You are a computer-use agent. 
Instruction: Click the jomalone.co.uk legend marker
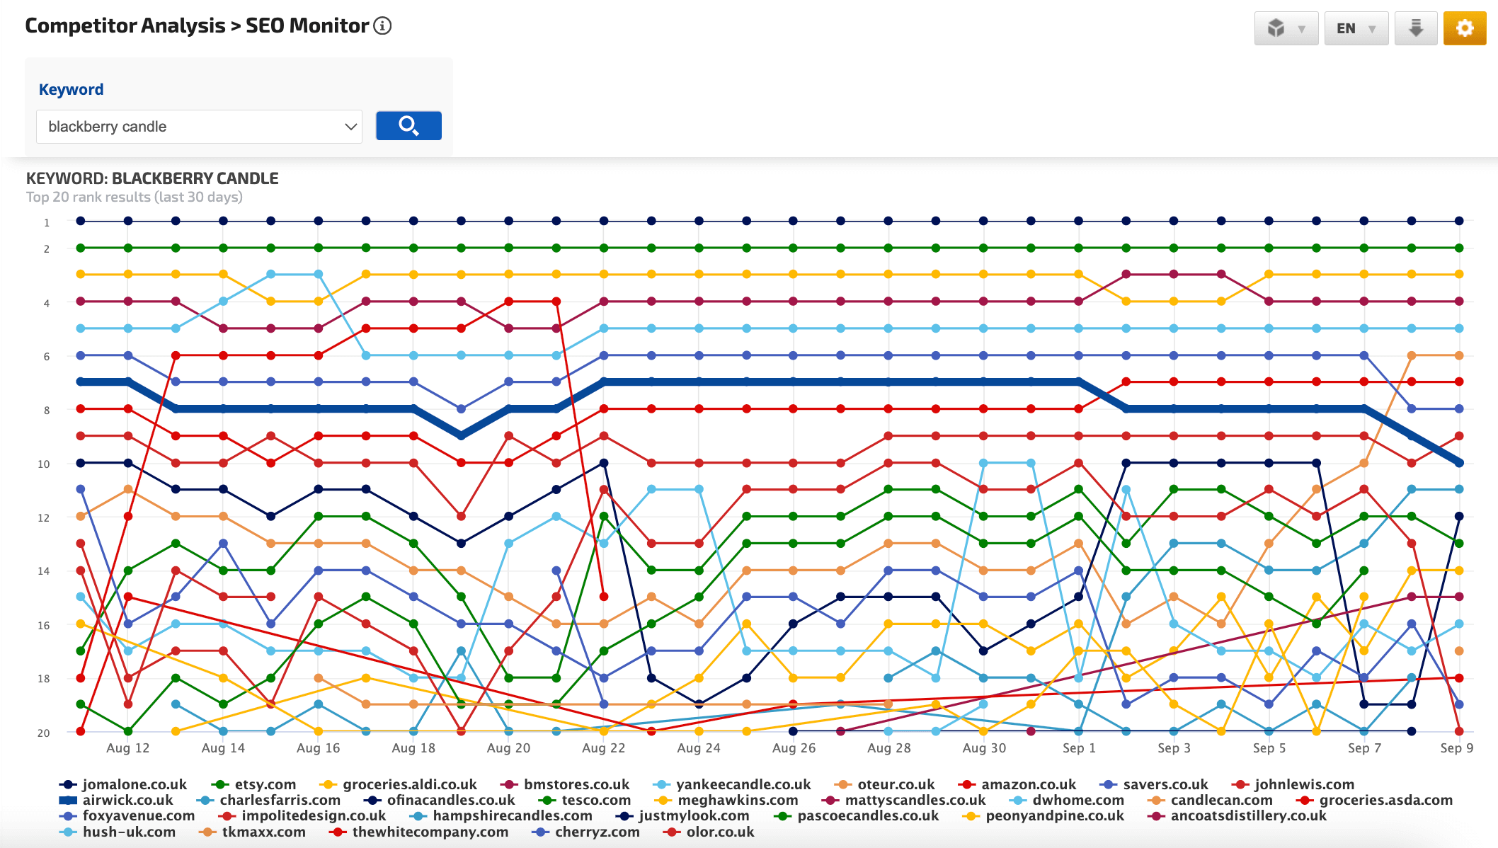(67, 784)
